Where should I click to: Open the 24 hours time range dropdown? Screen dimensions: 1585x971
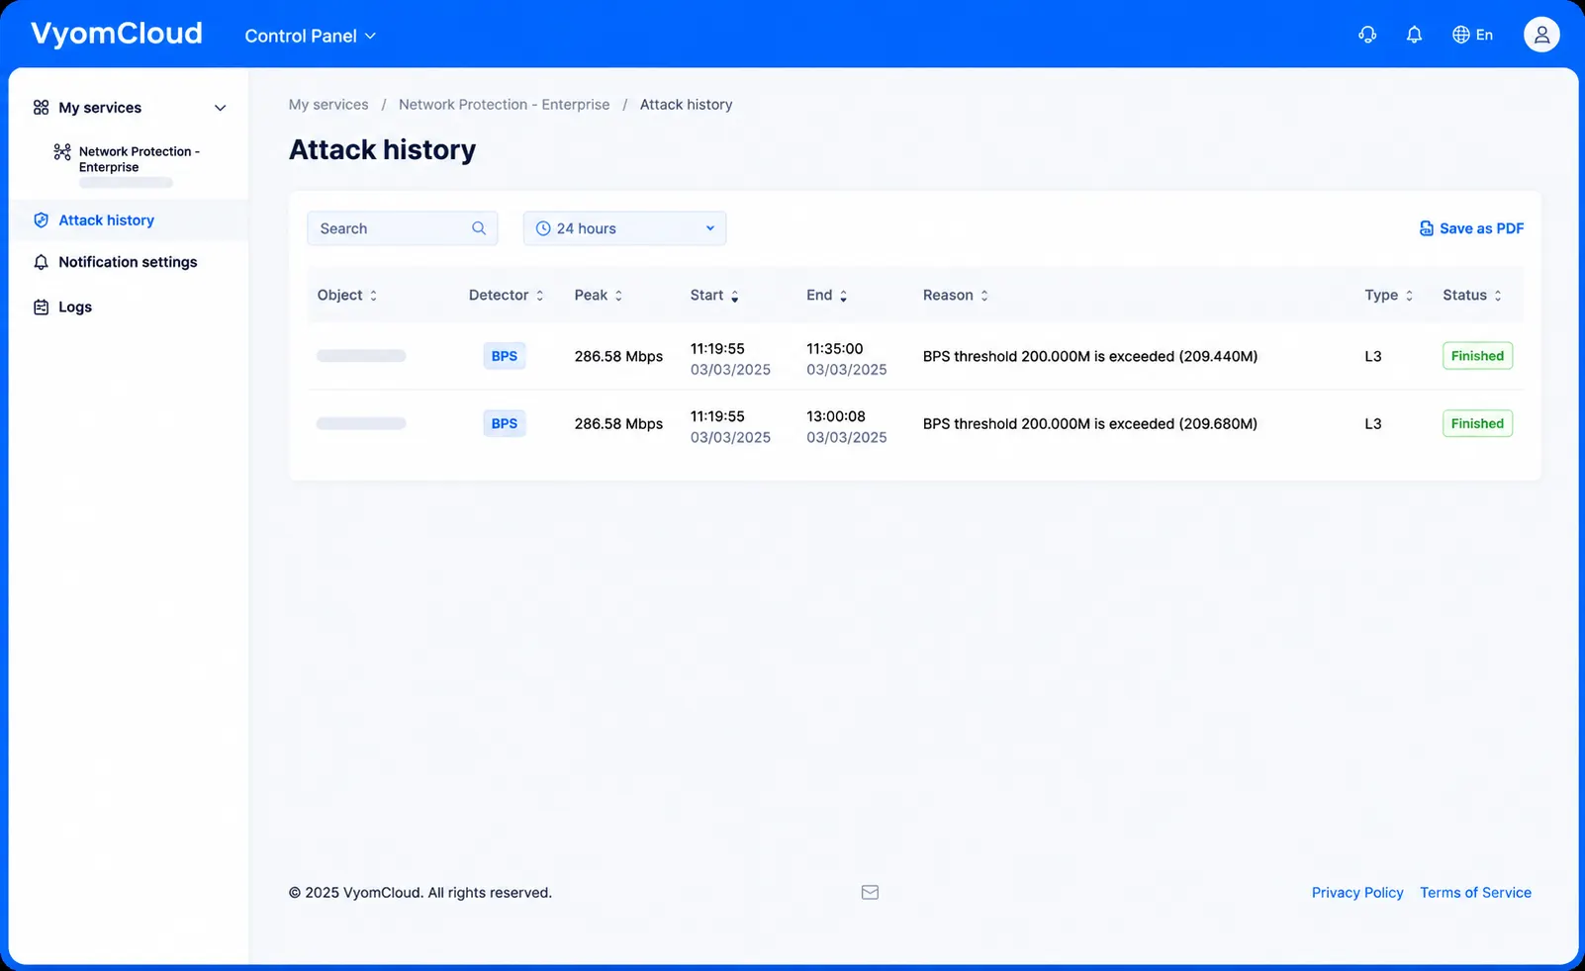pyautogui.click(x=624, y=228)
